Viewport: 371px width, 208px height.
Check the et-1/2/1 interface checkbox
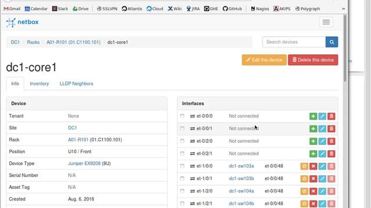tap(182, 203)
